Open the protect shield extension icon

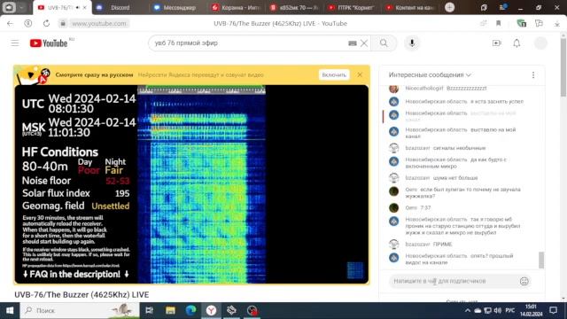click(522, 24)
